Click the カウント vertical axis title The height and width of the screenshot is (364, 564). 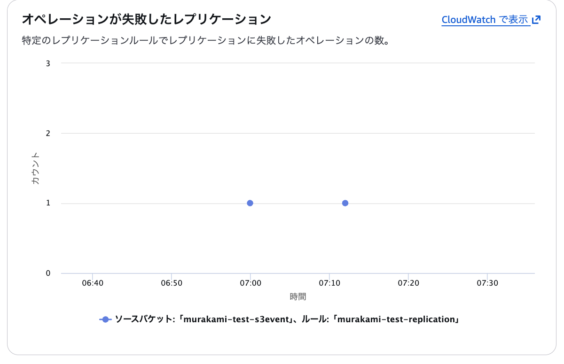(x=35, y=168)
